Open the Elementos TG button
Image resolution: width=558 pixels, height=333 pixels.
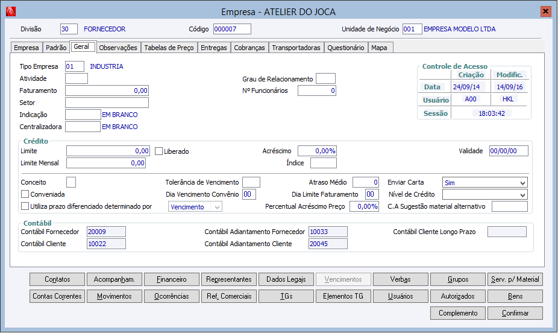(x=343, y=296)
